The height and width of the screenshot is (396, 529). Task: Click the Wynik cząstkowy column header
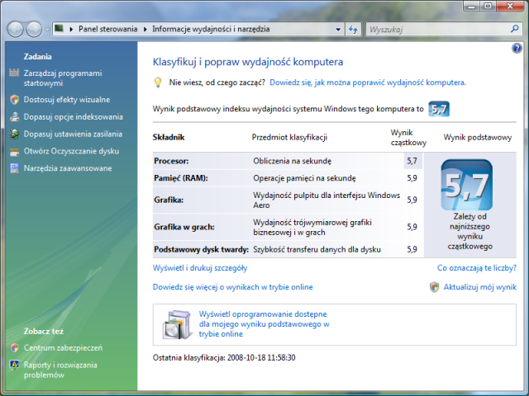pos(408,138)
